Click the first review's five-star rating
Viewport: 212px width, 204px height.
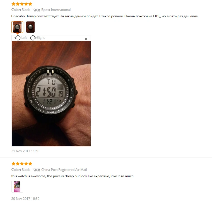click(22, 4)
